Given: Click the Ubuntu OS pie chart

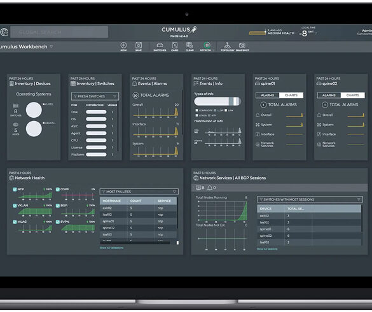Looking at the screenshot, I should [x=34, y=129].
